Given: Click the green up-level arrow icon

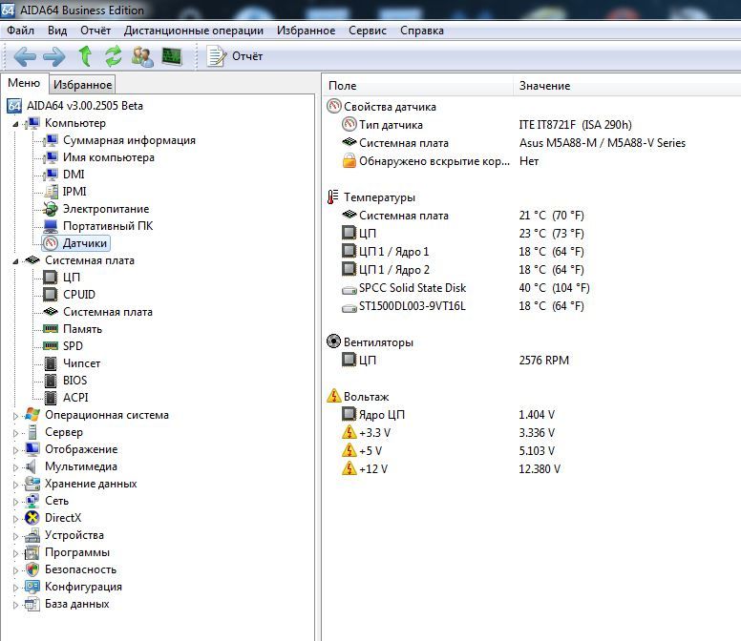Looking at the screenshot, I should coord(85,55).
